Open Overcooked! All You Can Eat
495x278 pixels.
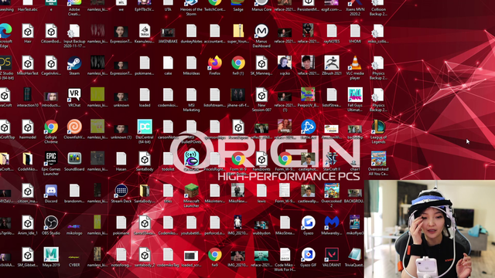click(378, 158)
